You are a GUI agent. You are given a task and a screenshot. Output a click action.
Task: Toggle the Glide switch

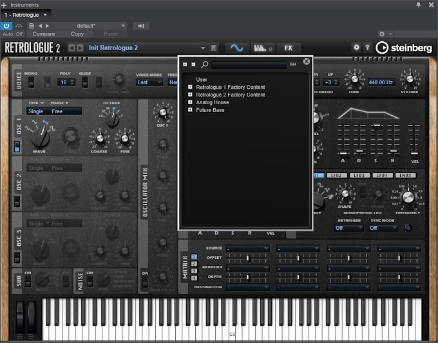pos(85,82)
